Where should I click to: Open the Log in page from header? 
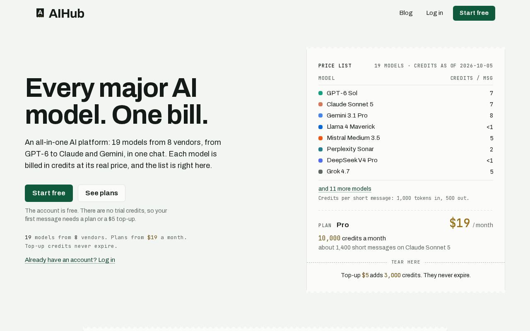pos(434,13)
